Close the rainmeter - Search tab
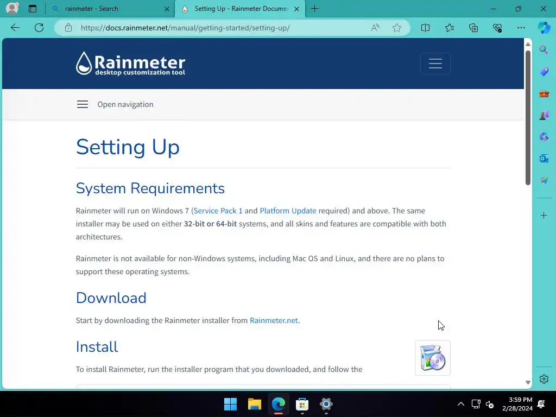Image resolution: width=556 pixels, height=417 pixels. (167, 9)
